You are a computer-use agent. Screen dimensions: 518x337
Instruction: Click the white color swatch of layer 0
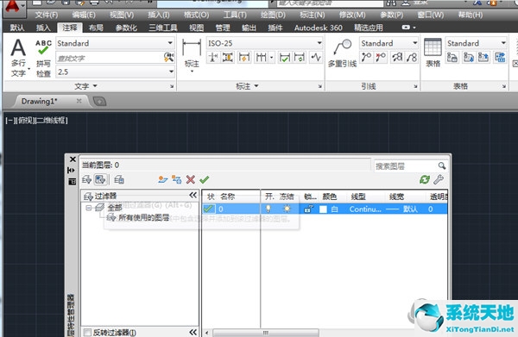click(x=323, y=209)
